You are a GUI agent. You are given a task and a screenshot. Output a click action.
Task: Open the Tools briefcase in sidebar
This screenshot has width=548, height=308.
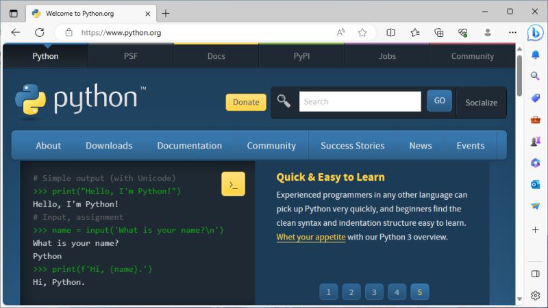click(x=535, y=120)
